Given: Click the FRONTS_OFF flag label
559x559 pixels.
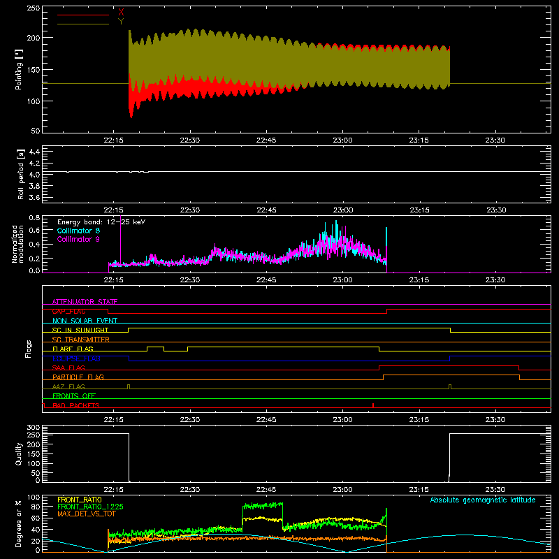Looking at the screenshot, I should [x=74, y=395].
